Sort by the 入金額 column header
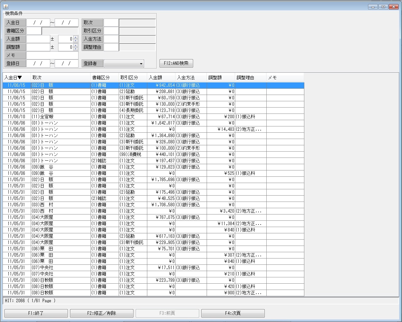Screen dimensions: 402x322 click(161, 78)
